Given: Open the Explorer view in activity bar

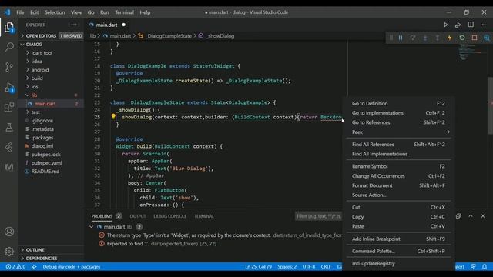Looking at the screenshot, I should pyautogui.click(x=9, y=28).
